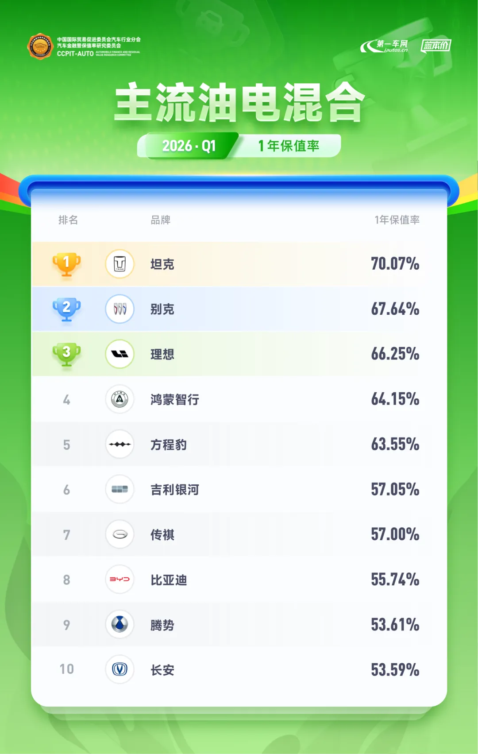Click the green number 3 trophy

(x=66, y=354)
